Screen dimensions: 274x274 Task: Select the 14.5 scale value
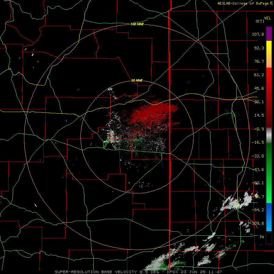tap(259, 115)
